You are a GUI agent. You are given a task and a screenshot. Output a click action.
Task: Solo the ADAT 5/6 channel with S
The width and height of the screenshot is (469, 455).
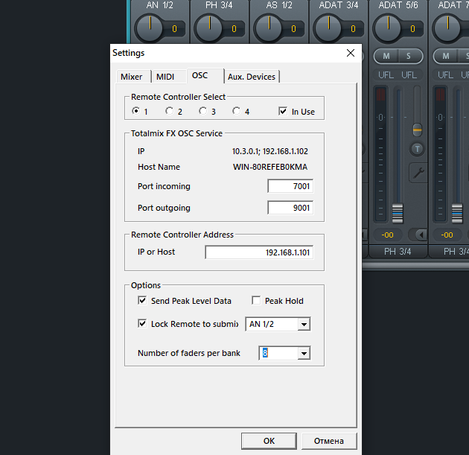(x=409, y=56)
